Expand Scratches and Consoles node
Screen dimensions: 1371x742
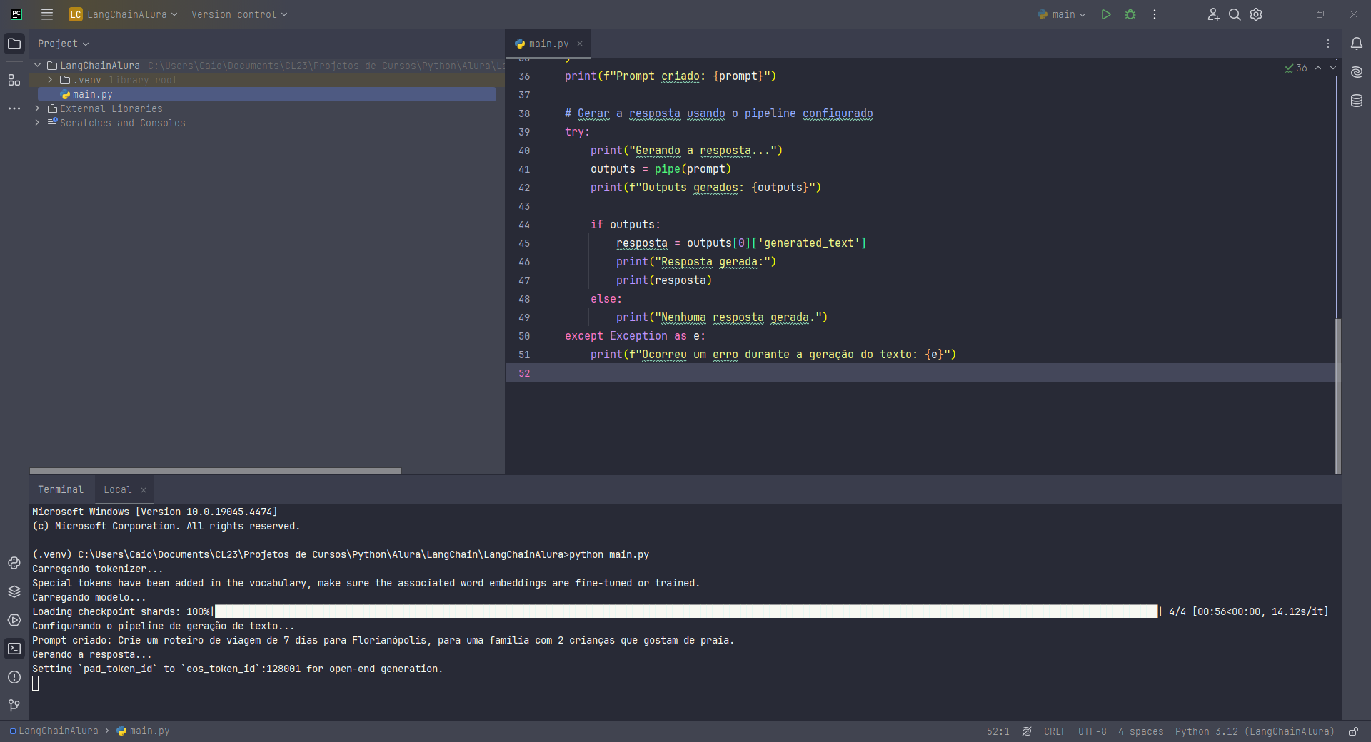[x=38, y=123]
